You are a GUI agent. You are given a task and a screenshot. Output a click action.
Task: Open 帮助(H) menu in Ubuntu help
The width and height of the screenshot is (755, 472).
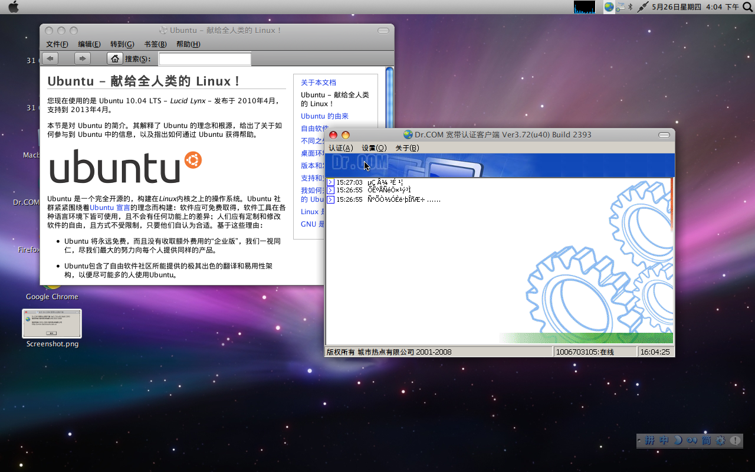tap(188, 44)
